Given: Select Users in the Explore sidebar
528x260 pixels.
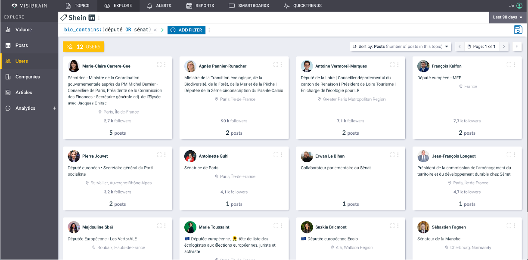Looking at the screenshot, I should click(x=29, y=61).
